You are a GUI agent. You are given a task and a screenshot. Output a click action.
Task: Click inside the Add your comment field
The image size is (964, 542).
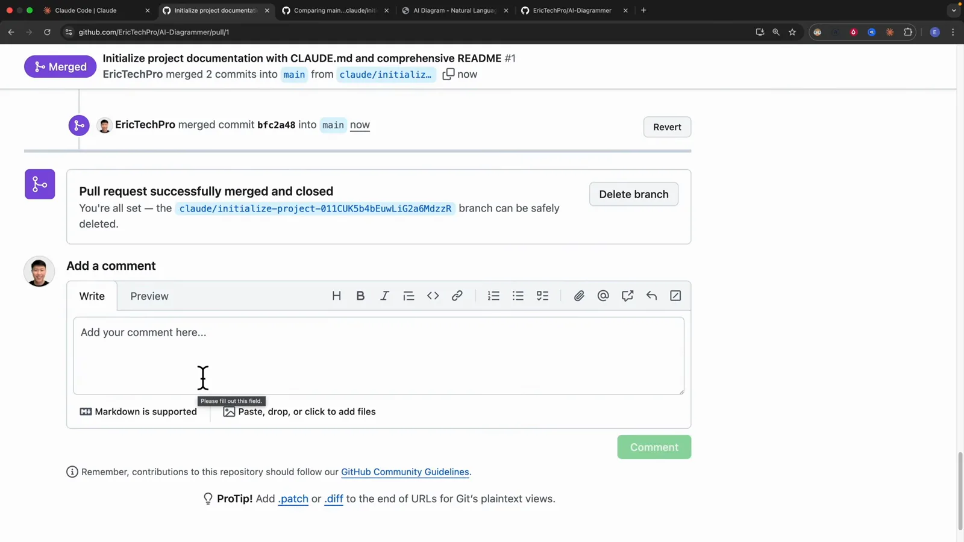(x=378, y=356)
